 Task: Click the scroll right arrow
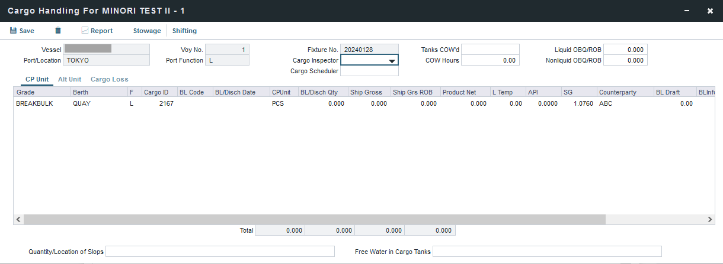click(x=710, y=220)
